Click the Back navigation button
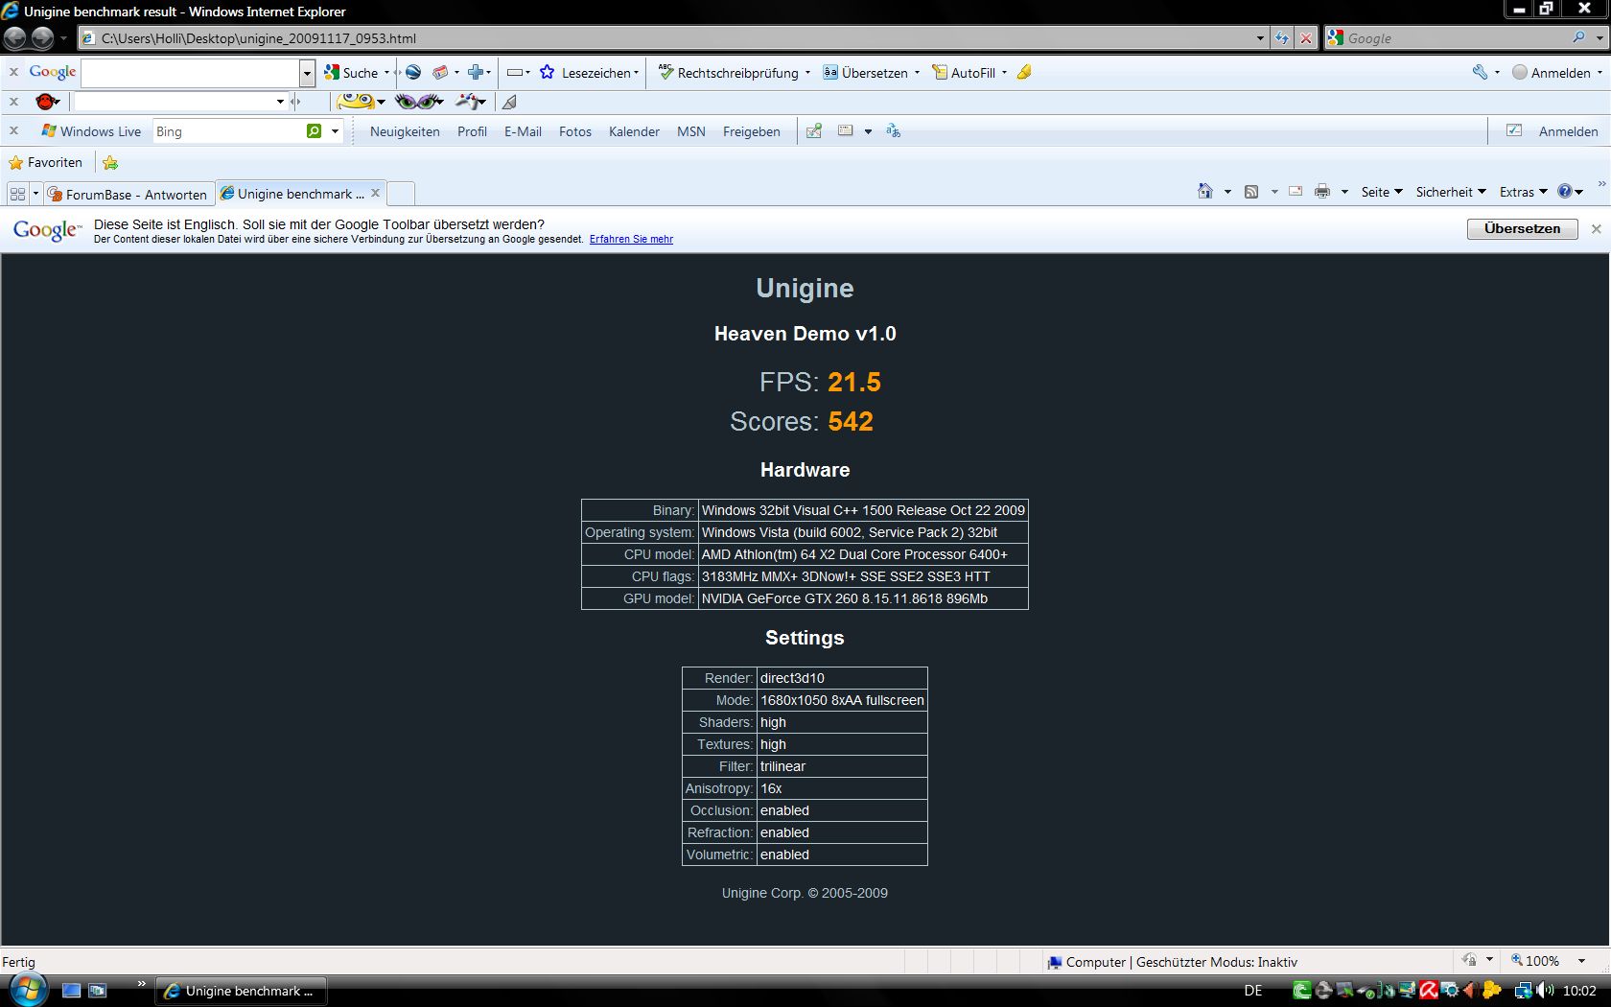The height and width of the screenshot is (1007, 1611). click(14, 38)
